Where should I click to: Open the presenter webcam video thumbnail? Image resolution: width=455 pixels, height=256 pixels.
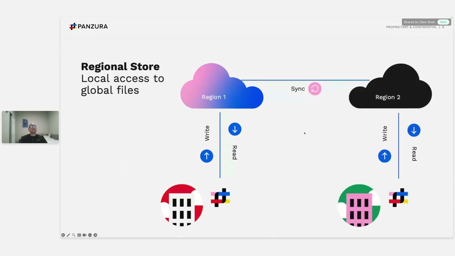click(30, 127)
